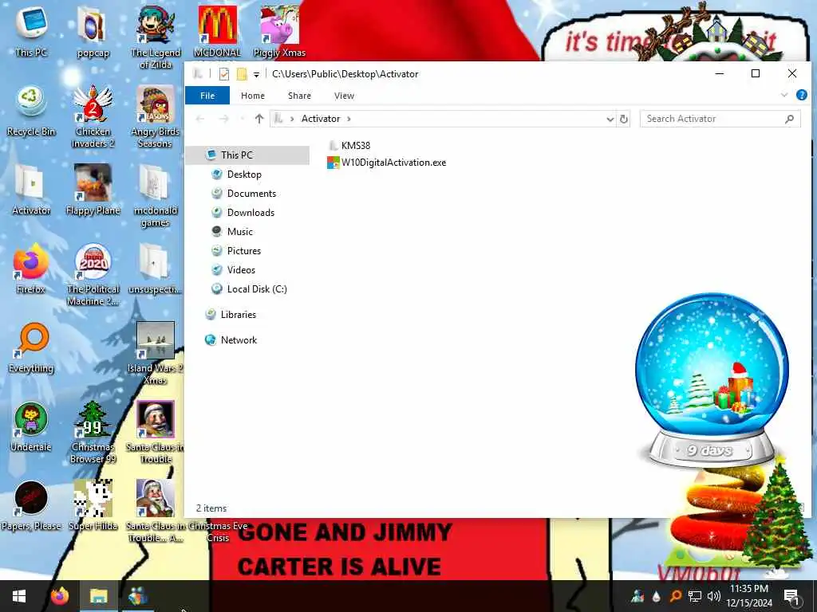
Task: Launch Papers, Please desktop shortcut
Action: [x=31, y=504]
